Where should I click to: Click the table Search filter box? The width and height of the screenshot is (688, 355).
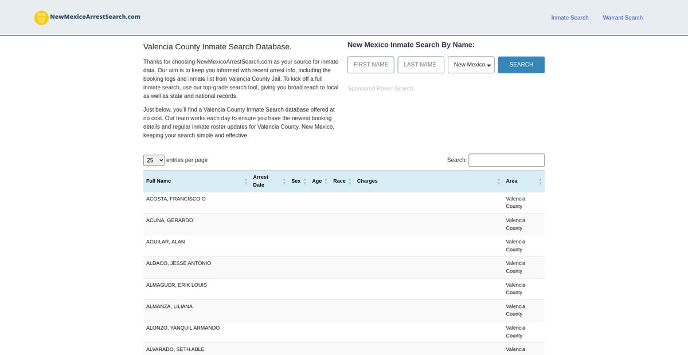click(506, 160)
